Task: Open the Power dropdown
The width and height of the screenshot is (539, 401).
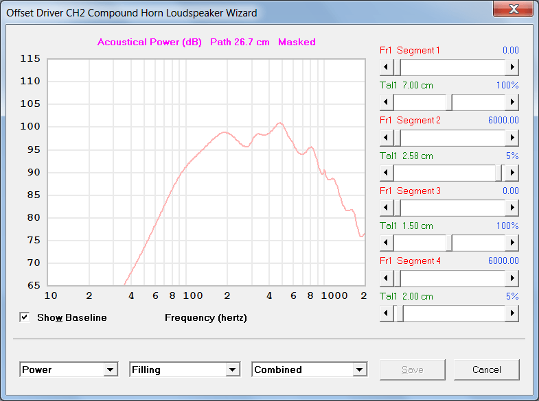Action: tap(111, 369)
